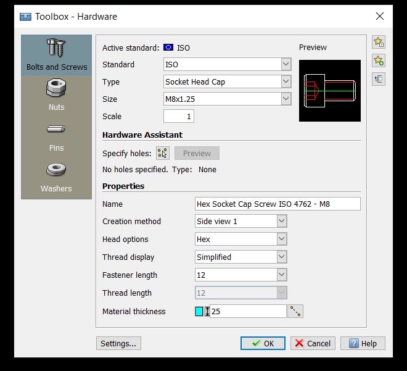Click the Cancel button
This screenshot has height=371, width=407.
tap(313, 343)
